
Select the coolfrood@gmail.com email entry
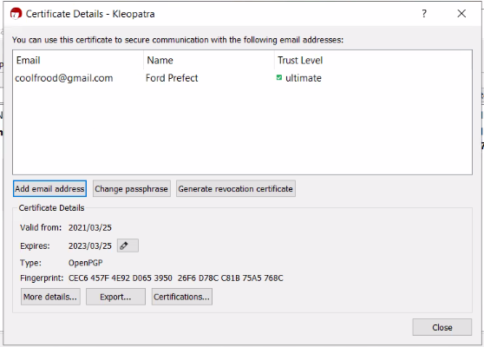click(64, 78)
